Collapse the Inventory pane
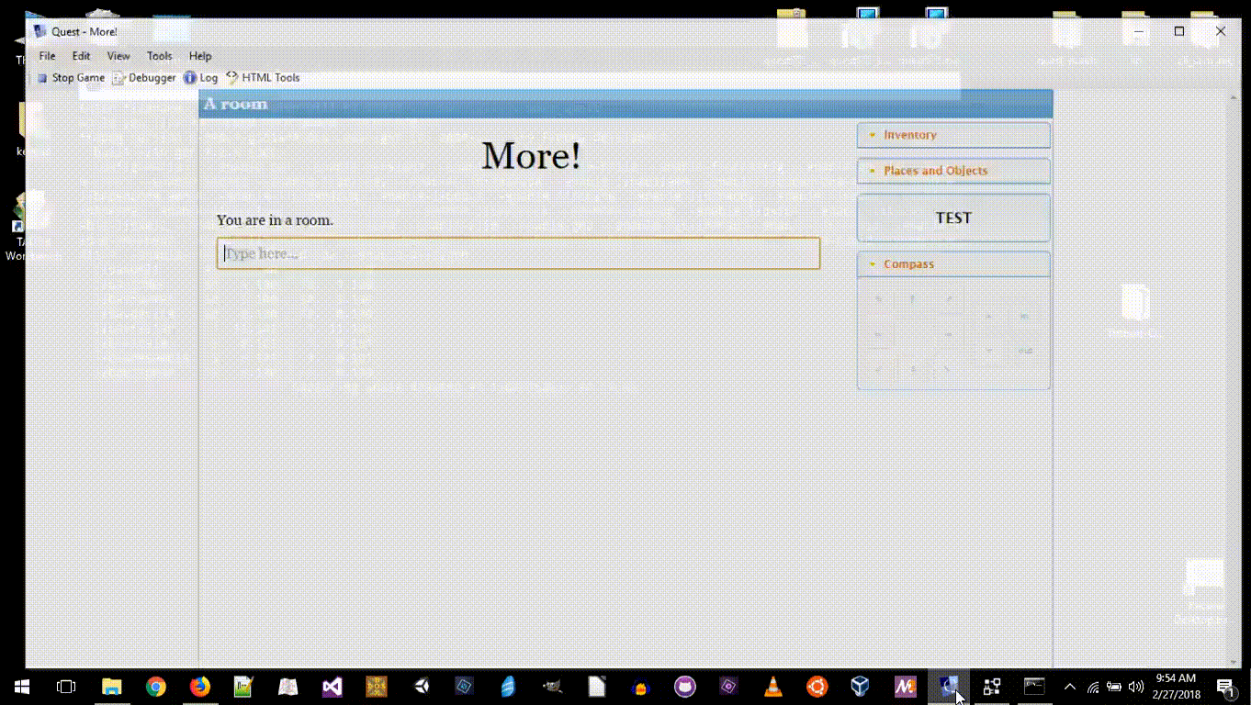Screen dimensions: 1251x705 coord(953,135)
